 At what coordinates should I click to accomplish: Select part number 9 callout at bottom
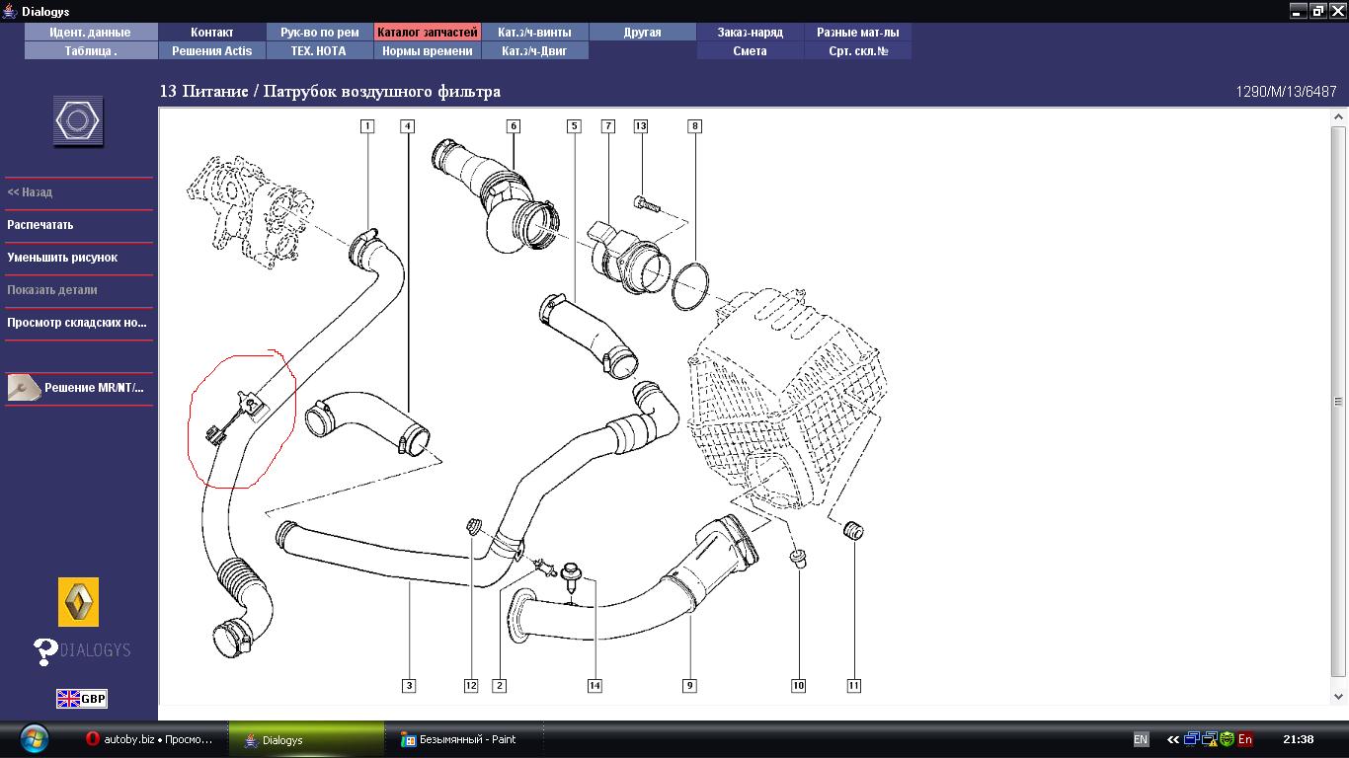[x=689, y=685]
